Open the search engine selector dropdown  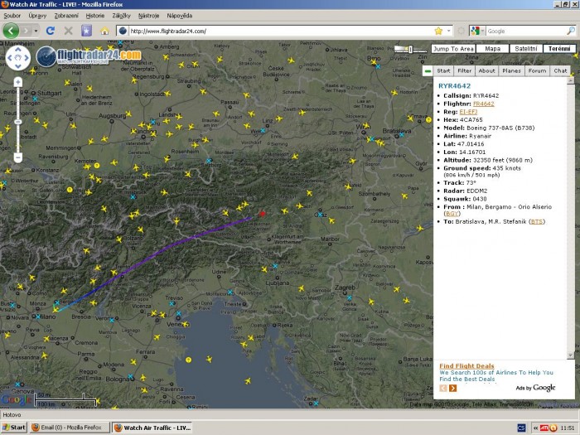pos(477,31)
